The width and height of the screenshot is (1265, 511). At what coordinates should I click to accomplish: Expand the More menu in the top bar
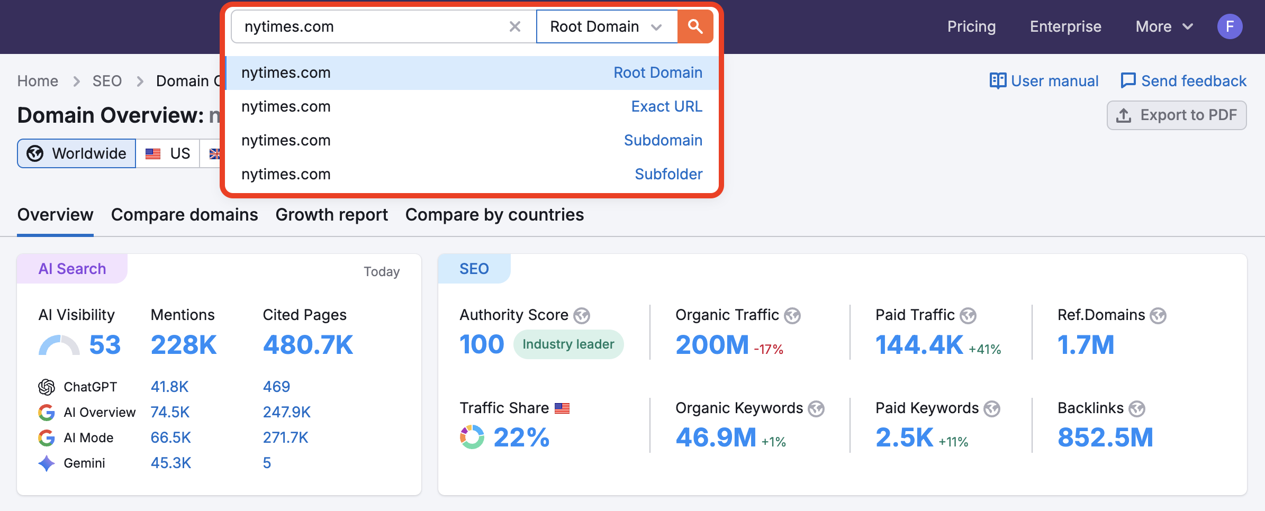coord(1163,26)
